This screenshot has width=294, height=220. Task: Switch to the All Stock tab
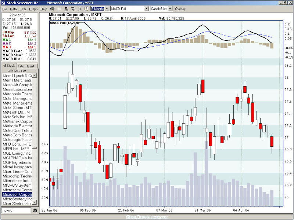click(x=9, y=66)
